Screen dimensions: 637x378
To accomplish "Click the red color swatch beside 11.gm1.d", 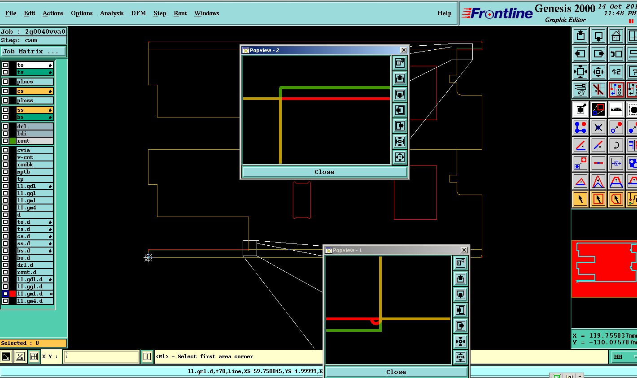I will pyautogui.click(x=13, y=294).
